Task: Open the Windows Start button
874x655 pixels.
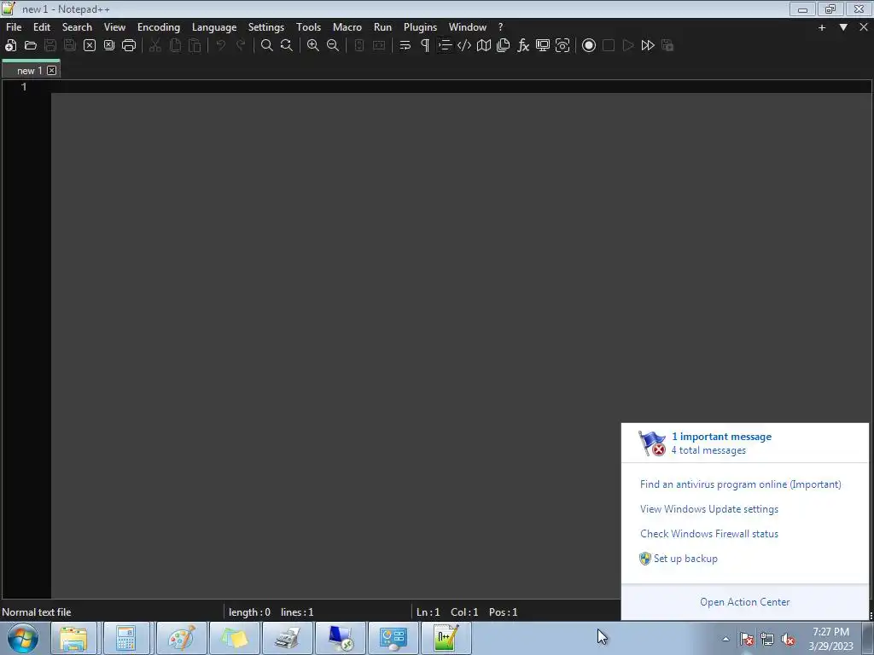Action: (x=23, y=638)
